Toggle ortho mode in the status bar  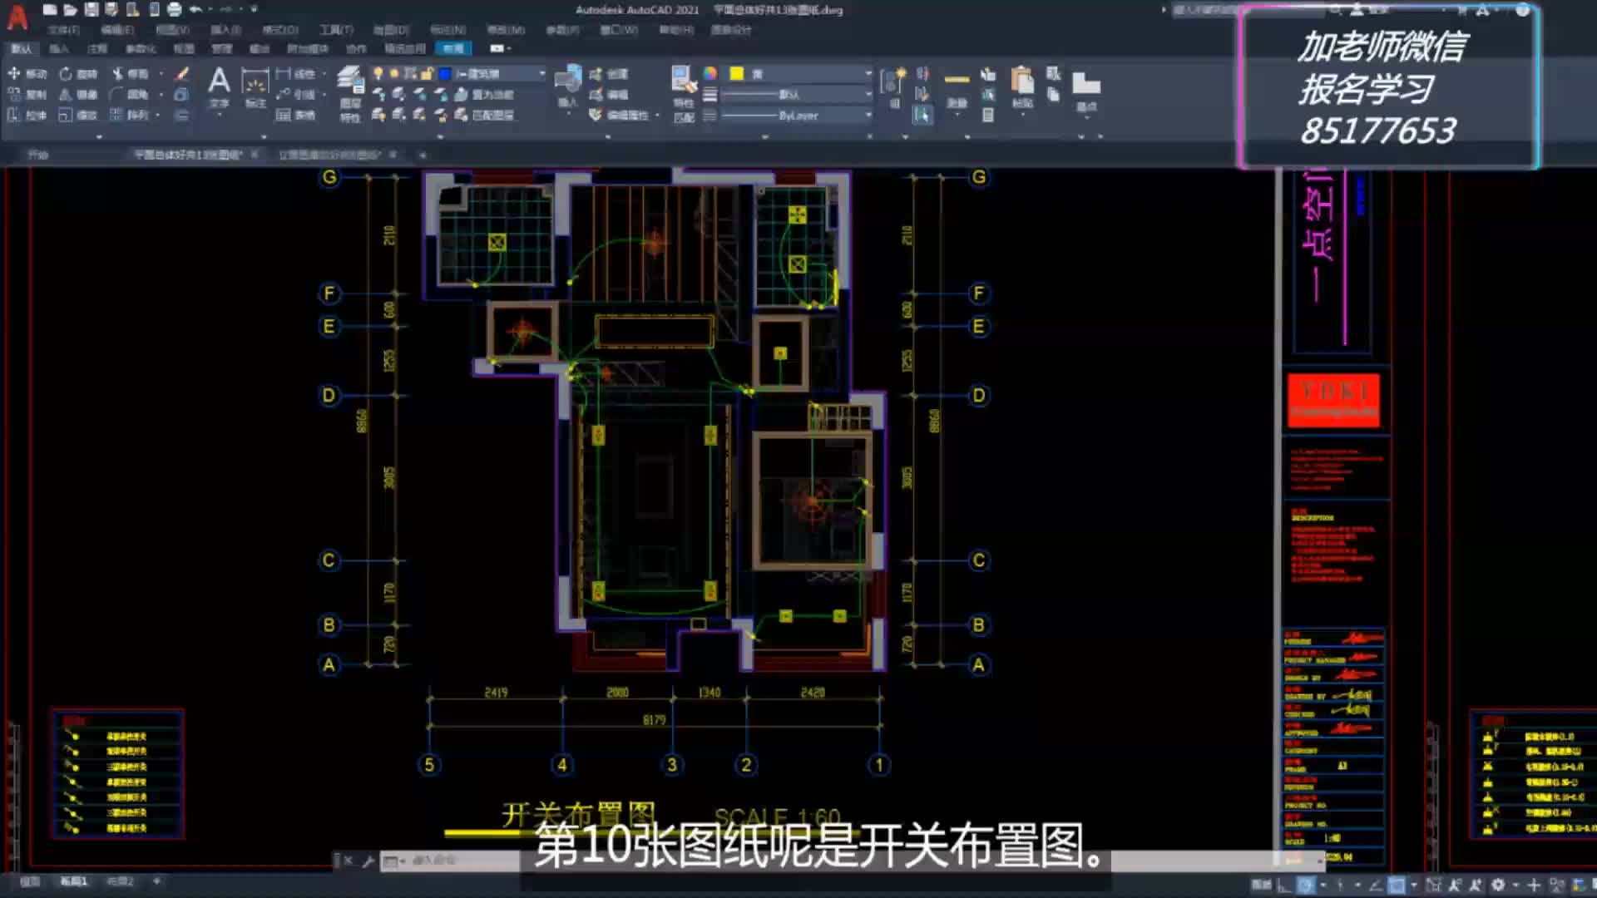(1341, 884)
